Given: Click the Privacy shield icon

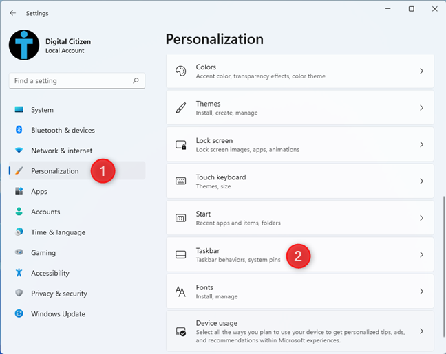Looking at the screenshot, I should point(19,293).
